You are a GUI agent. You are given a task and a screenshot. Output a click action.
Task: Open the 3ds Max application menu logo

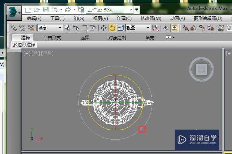pyautogui.click(x=14, y=13)
